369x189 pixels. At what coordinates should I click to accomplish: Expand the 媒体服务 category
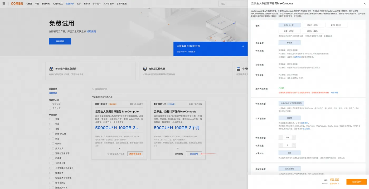[50, 173]
